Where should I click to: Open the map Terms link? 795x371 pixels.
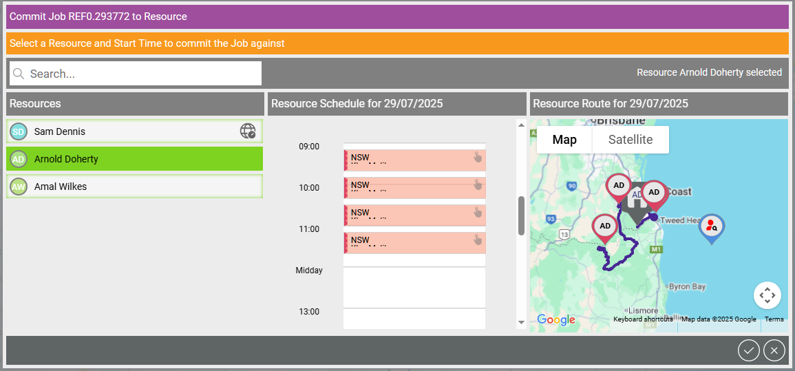click(x=774, y=319)
